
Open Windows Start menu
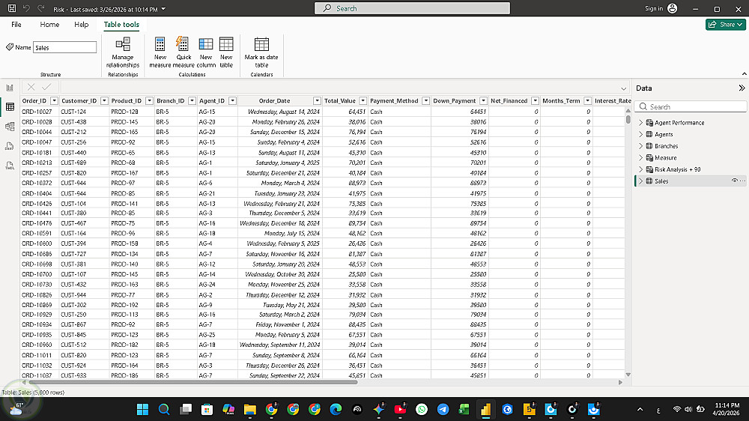[x=142, y=409]
